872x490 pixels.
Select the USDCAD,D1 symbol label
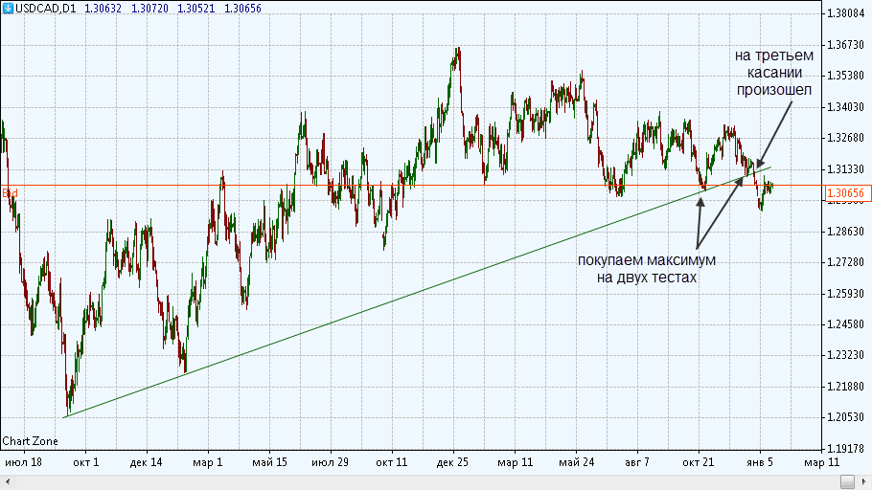click(x=46, y=9)
